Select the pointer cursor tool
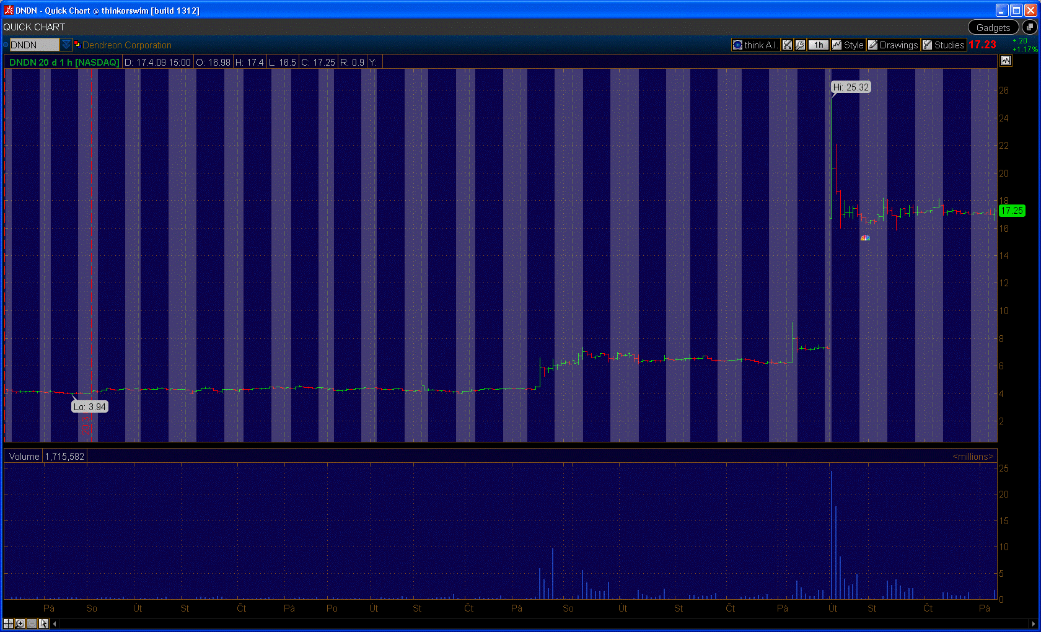The height and width of the screenshot is (632, 1041). coord(43,623)
